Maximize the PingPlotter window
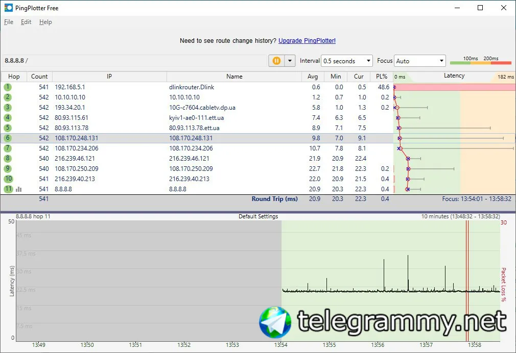The image size is (516, 353). (480, 8)
